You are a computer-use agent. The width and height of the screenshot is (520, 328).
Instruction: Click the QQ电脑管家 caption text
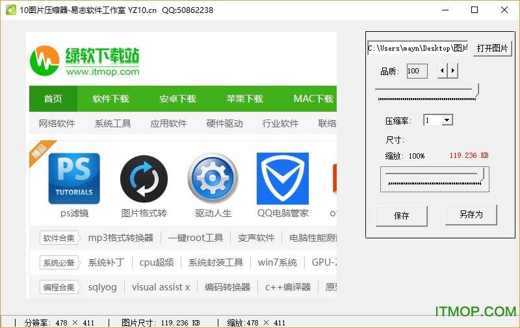point(283,213)
